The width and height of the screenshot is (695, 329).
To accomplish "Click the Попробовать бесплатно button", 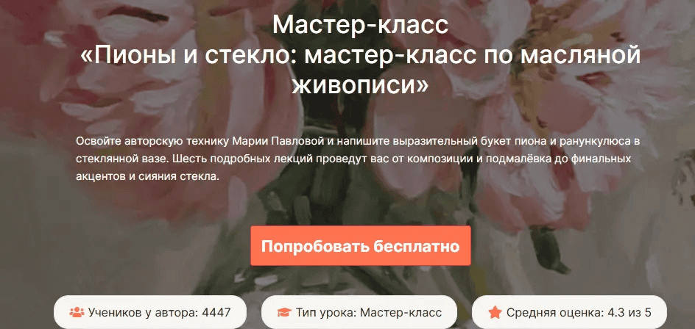I will pyautogui.click(x=360, y=246).
